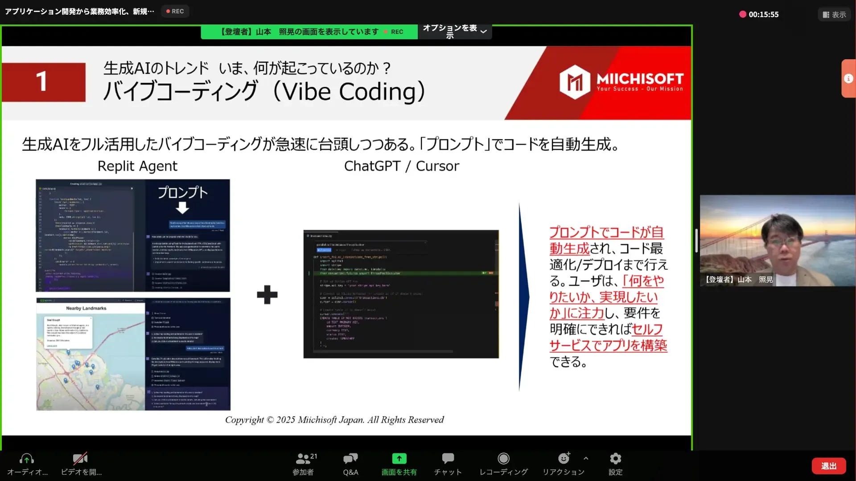Click the panel divider resize handle

coord(696,240)
